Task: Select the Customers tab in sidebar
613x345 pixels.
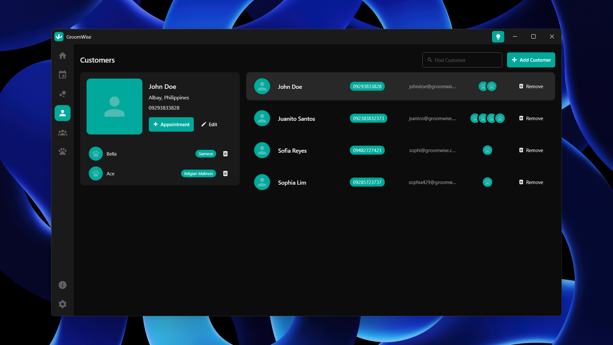Action: coord(63,113)
